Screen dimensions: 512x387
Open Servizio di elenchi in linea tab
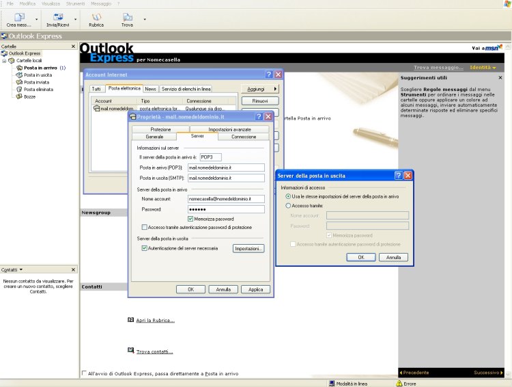point(186,89)
